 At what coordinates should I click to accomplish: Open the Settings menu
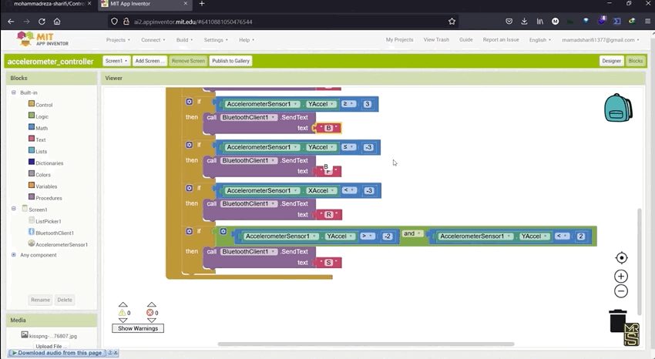pyautogui.click(x=216, y=39)
